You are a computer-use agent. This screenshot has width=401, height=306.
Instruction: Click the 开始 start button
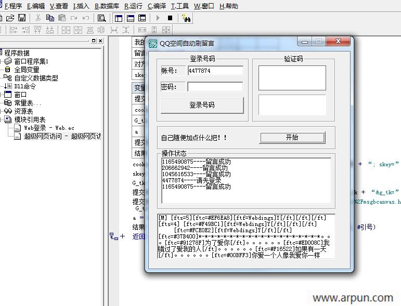tap(292, 138)
